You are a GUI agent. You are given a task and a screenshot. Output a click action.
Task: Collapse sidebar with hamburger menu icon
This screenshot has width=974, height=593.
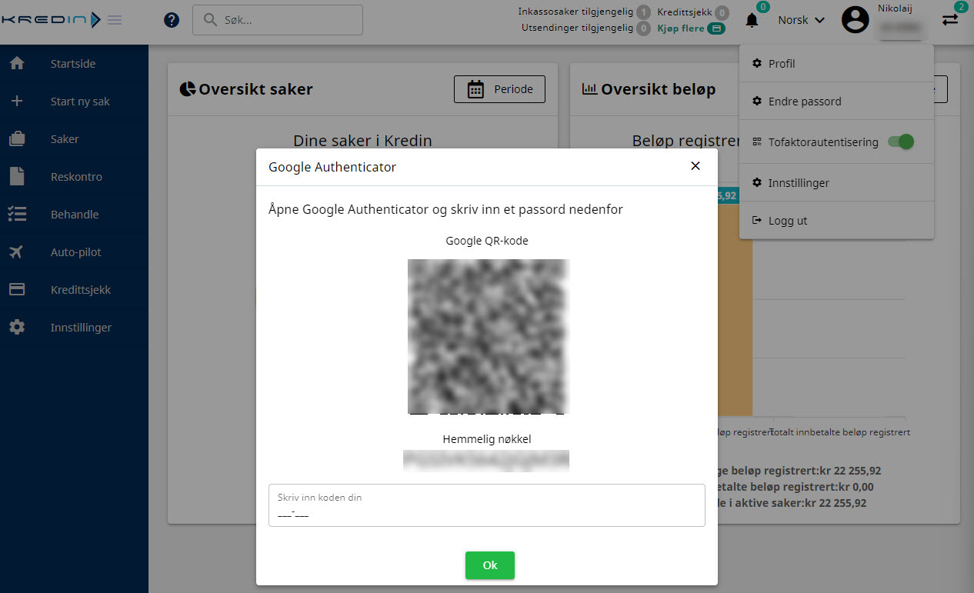[115, 20]
